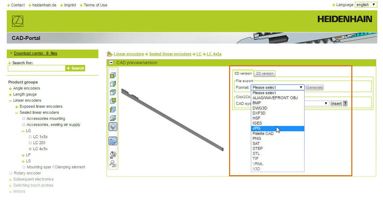Select Accessories mounting tree item

pyautogui.click(x=46, y=118)
